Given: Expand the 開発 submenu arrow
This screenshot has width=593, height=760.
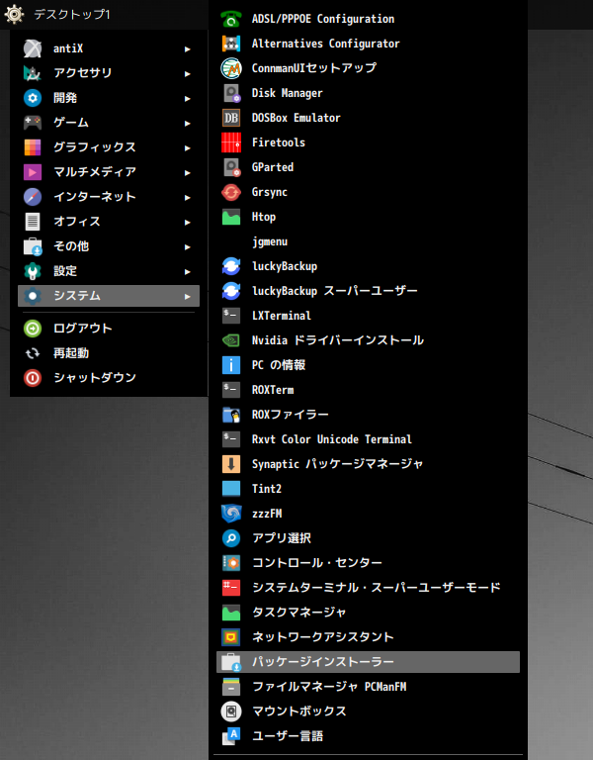Looking at the screenshot, I should [x=188, y=98].
